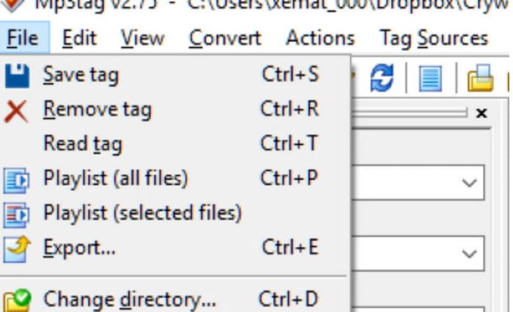Select Read tag menu entry
Image resolution: width=513 pixels, height=312 pixels.
175,144
